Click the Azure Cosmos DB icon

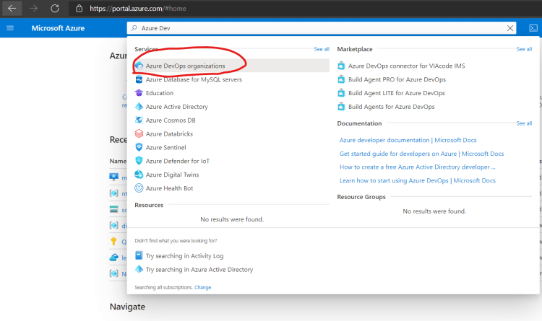(139, 120)
